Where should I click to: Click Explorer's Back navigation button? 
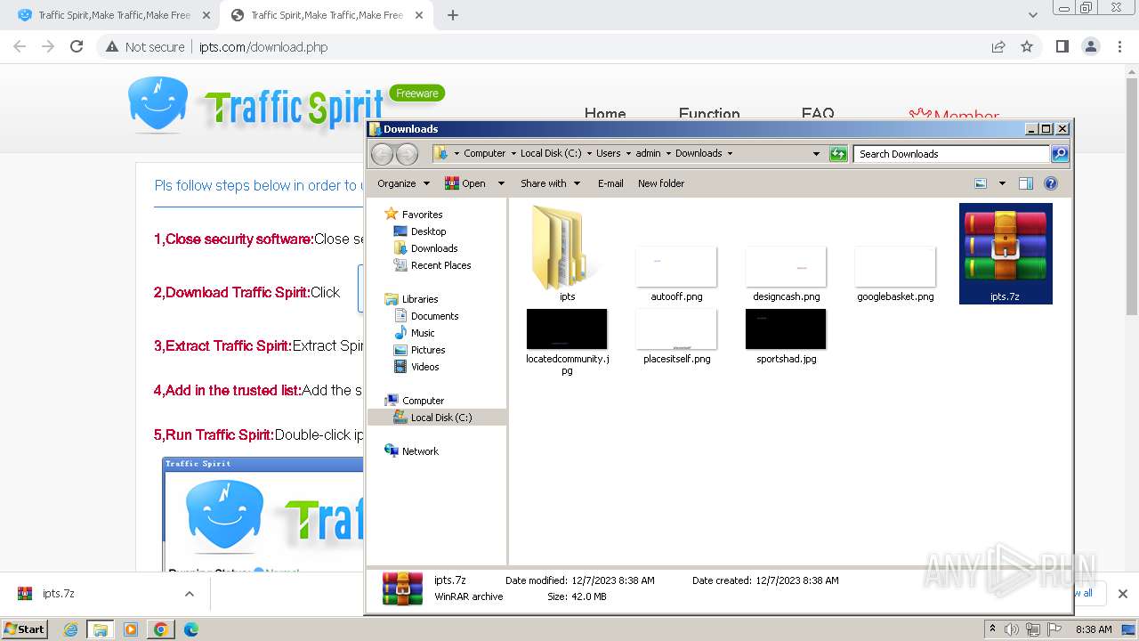click(x=382, y=154)
